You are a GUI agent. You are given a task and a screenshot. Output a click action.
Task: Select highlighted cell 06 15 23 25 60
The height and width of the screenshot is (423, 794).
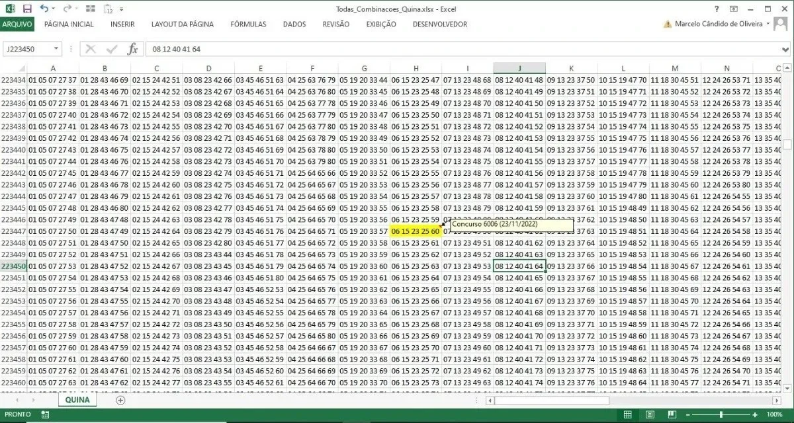[416, 231]
